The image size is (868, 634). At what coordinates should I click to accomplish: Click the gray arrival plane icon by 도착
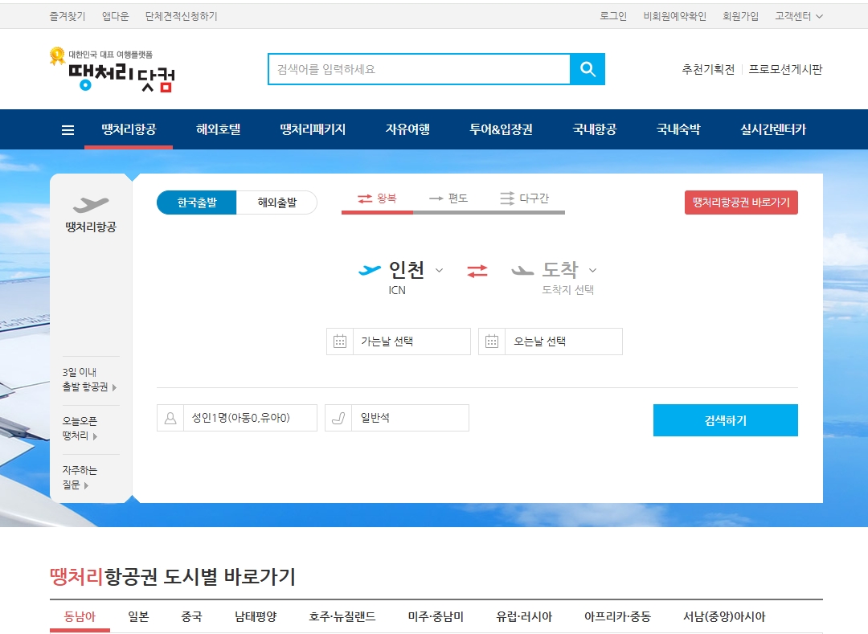(x=522, y=270)
